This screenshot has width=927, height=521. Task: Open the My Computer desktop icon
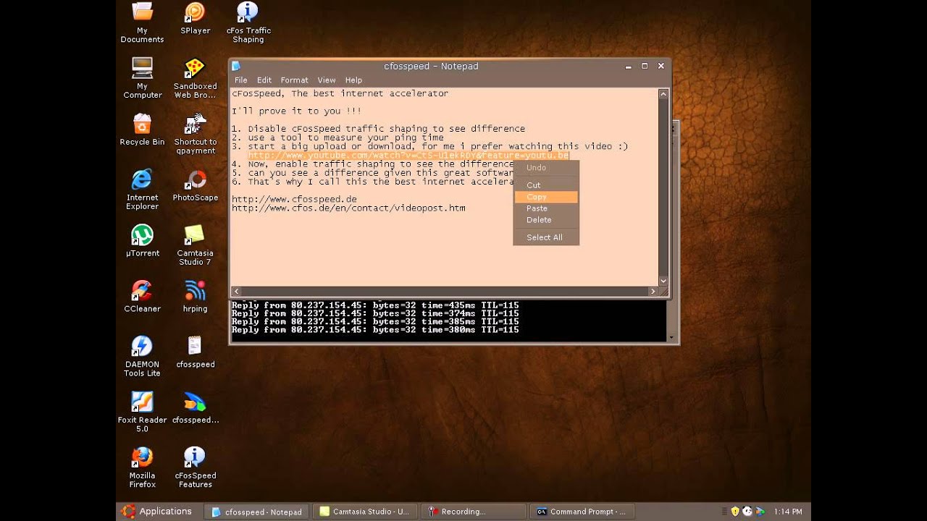tap(142, 78)
